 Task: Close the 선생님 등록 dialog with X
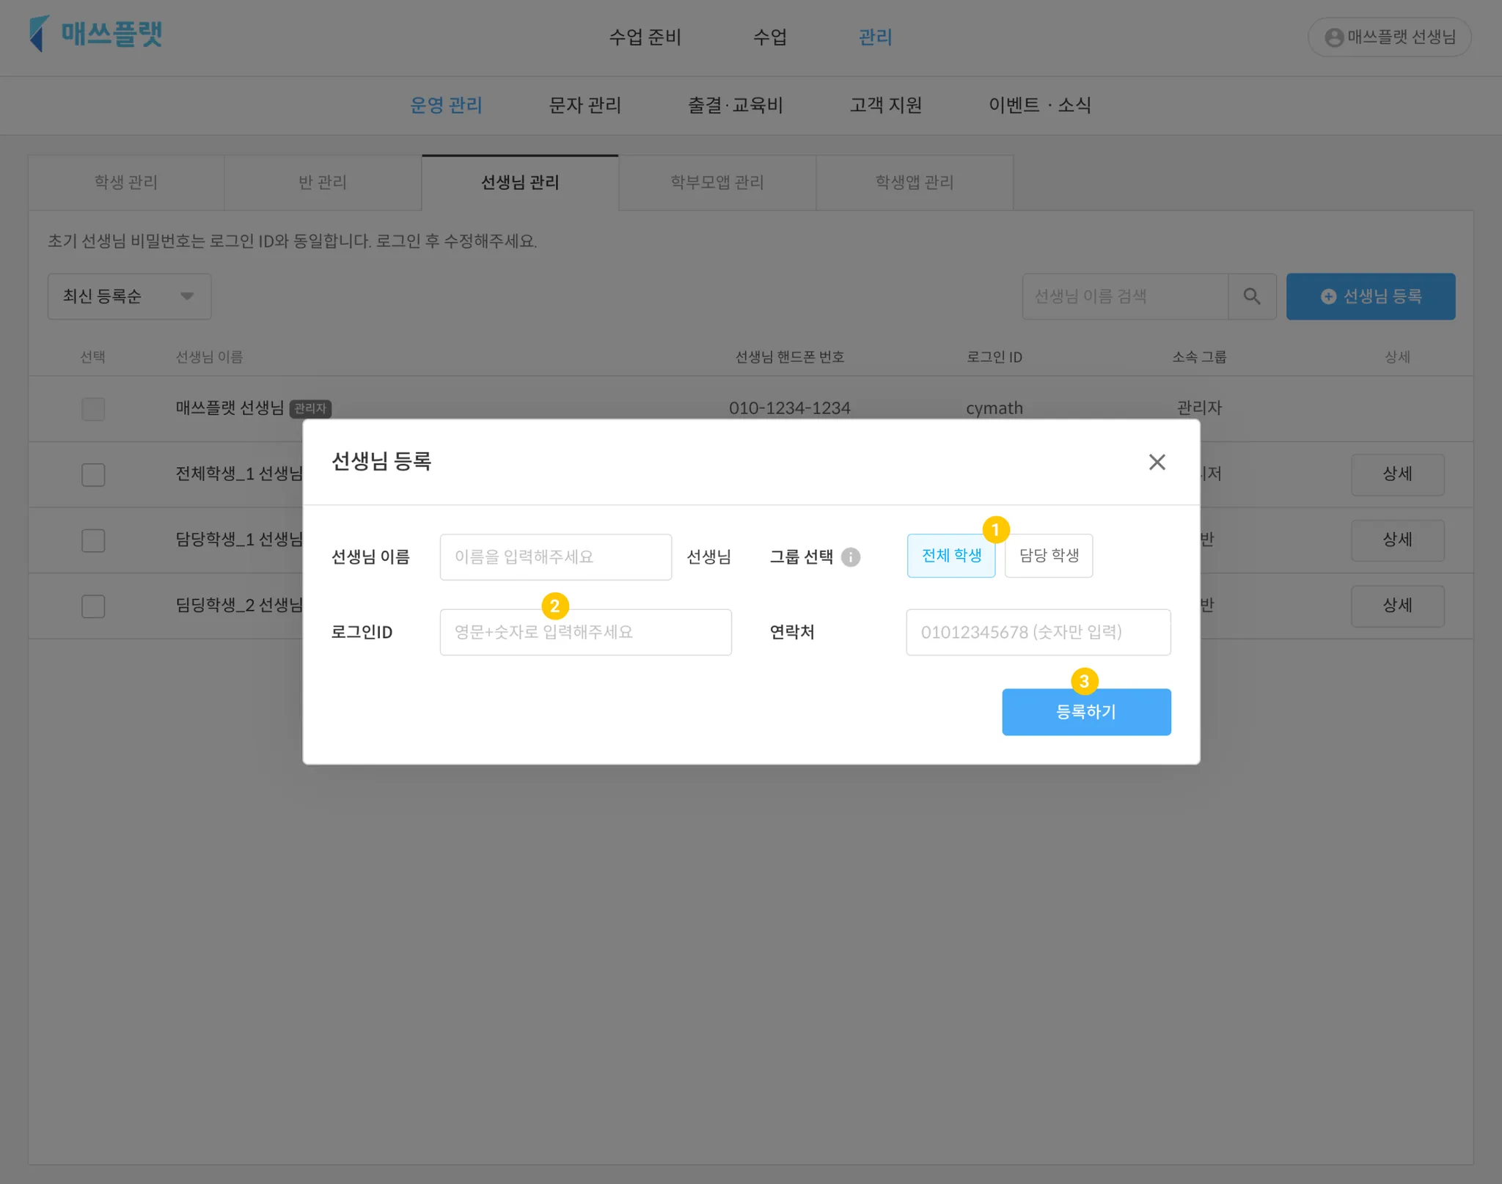tap(1157, 462)
